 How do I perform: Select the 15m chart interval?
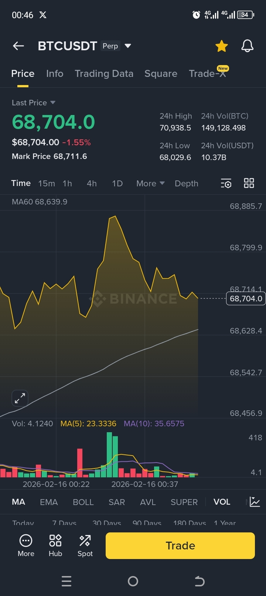(x=47, y=183)
